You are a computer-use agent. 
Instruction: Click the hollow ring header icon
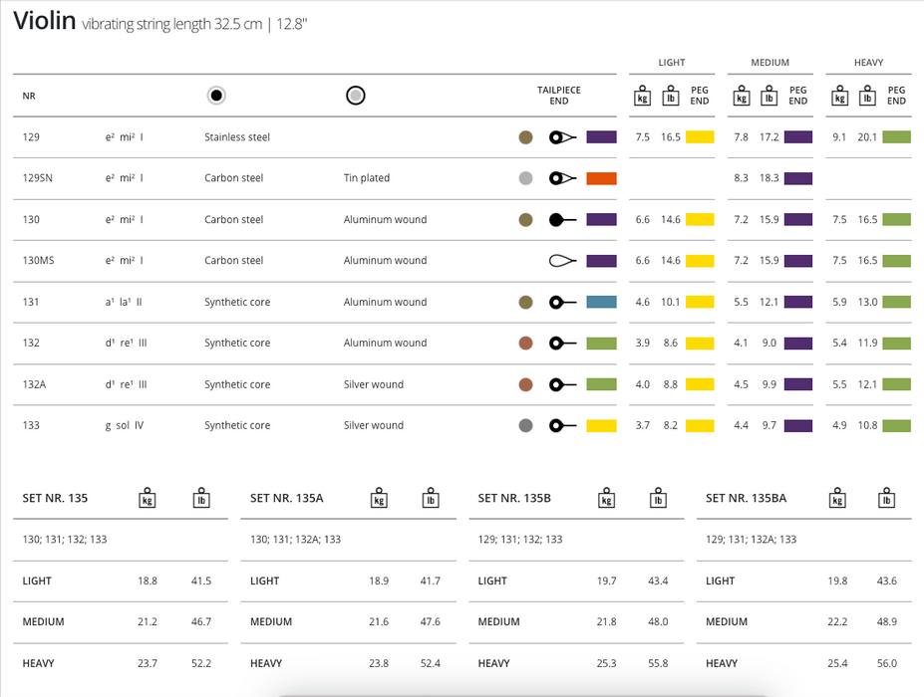click(x=356, y=96)
